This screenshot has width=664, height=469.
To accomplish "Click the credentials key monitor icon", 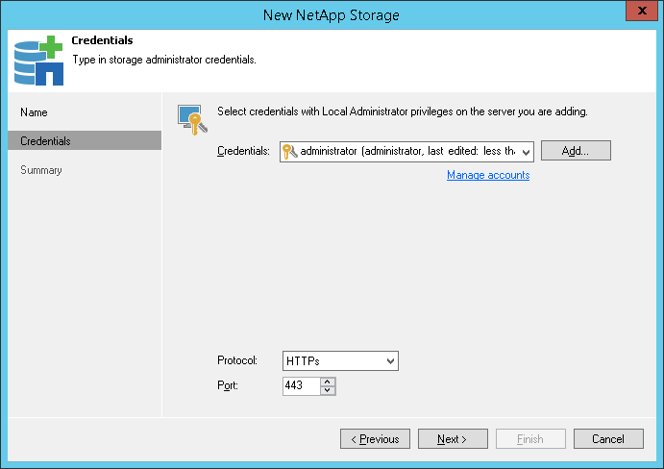I will (x=192, y=120).
